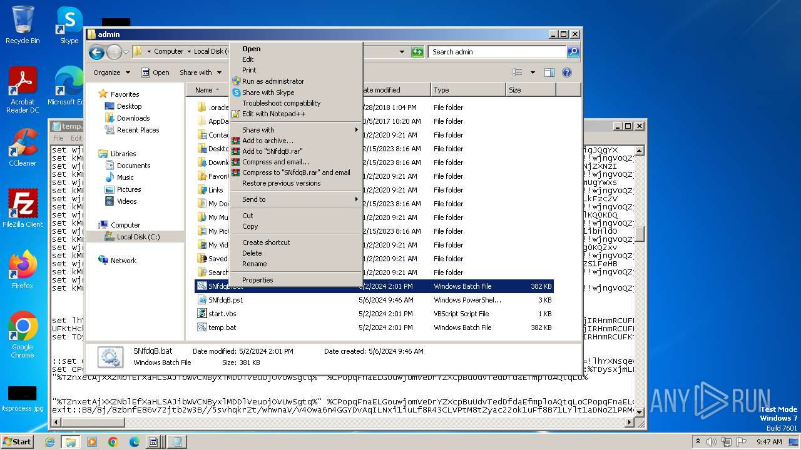801x450 pixels.
Task: Open Acrobat Reader DC desktop icon
Action: coord(23,90)
